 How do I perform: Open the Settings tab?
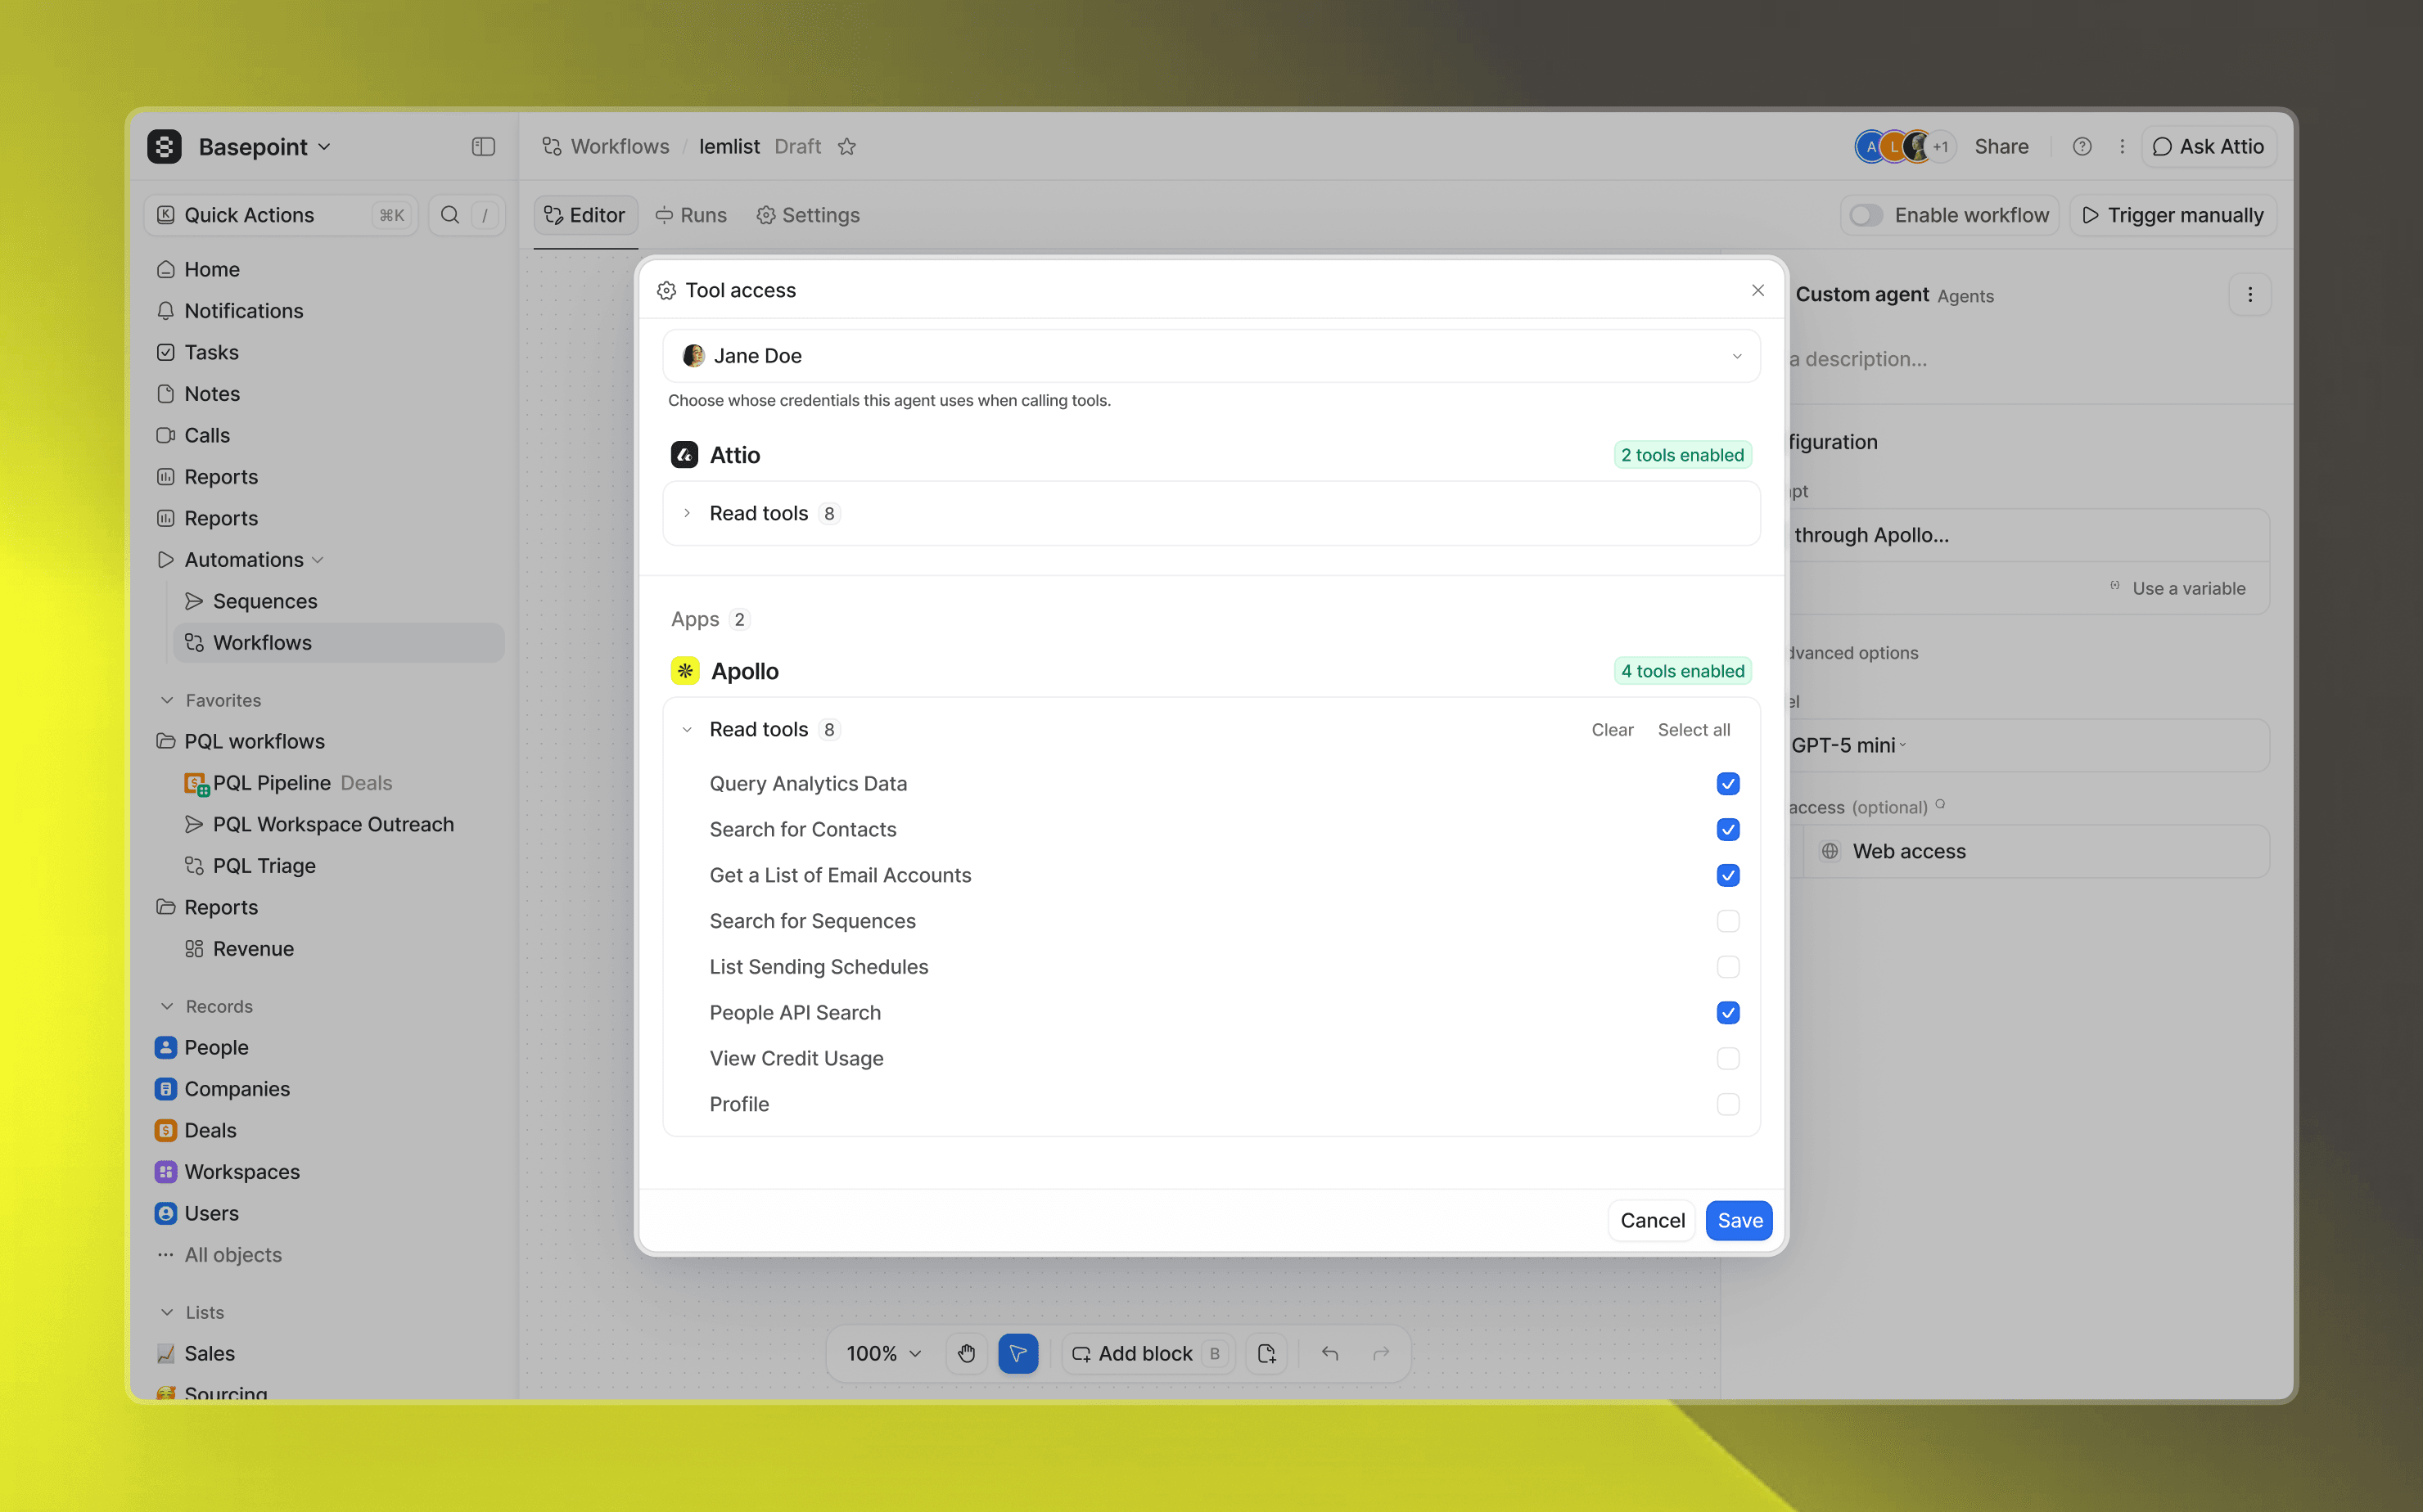[808, 215]
